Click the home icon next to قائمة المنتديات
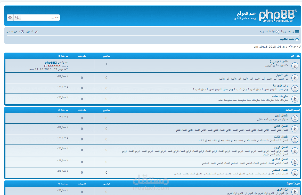This screenshot has height=195, width=302. point(297,39)
